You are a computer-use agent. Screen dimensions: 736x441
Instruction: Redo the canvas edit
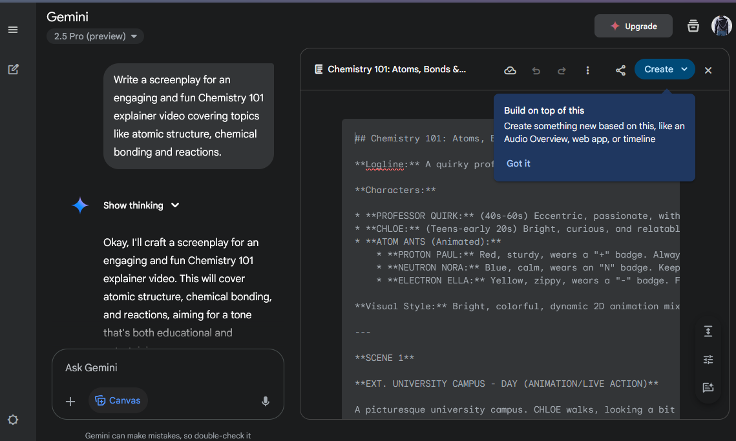[x=562, y=70]
